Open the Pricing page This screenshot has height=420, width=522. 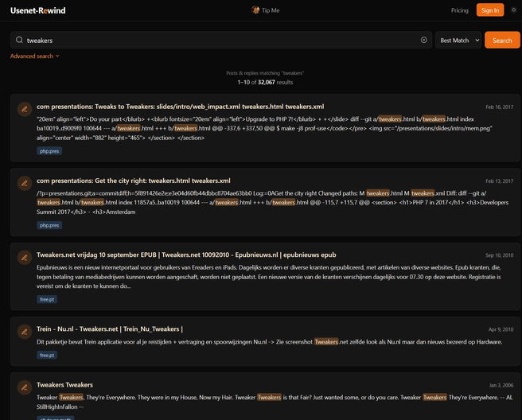[459, 10]
